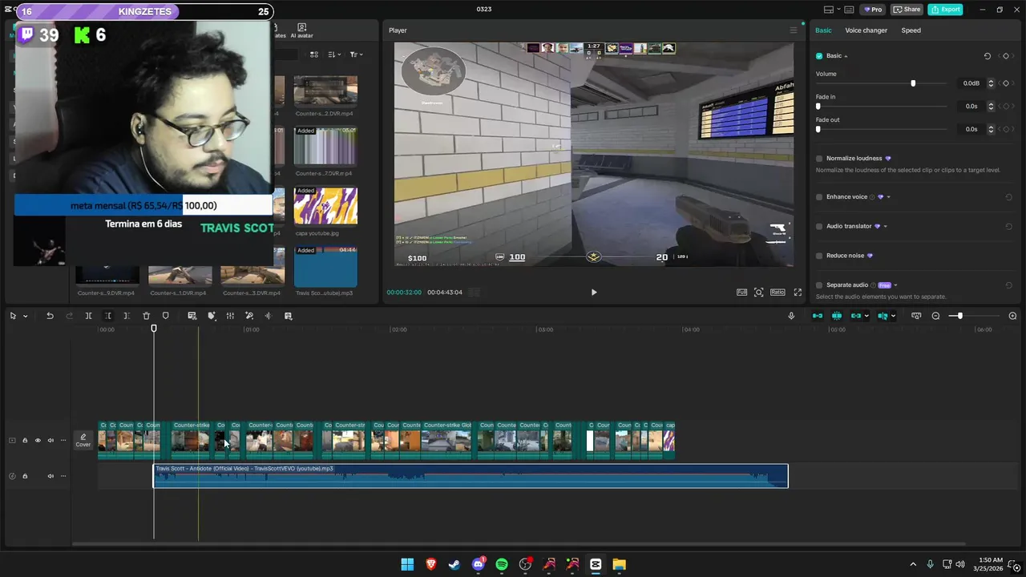Expand Separate audio options arrow
This screenshot has height=577, width=1026.
pos(895,285)
